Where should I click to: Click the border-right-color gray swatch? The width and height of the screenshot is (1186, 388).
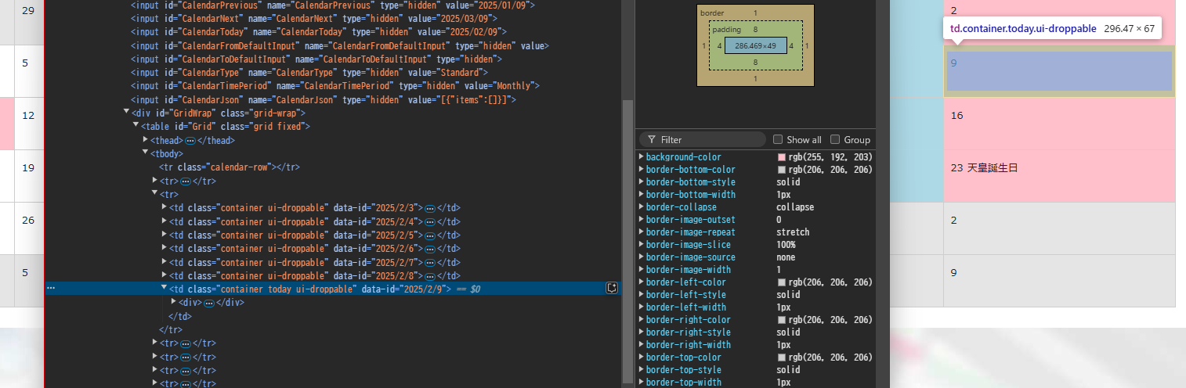pyautogui.click(x=781, y=320)
